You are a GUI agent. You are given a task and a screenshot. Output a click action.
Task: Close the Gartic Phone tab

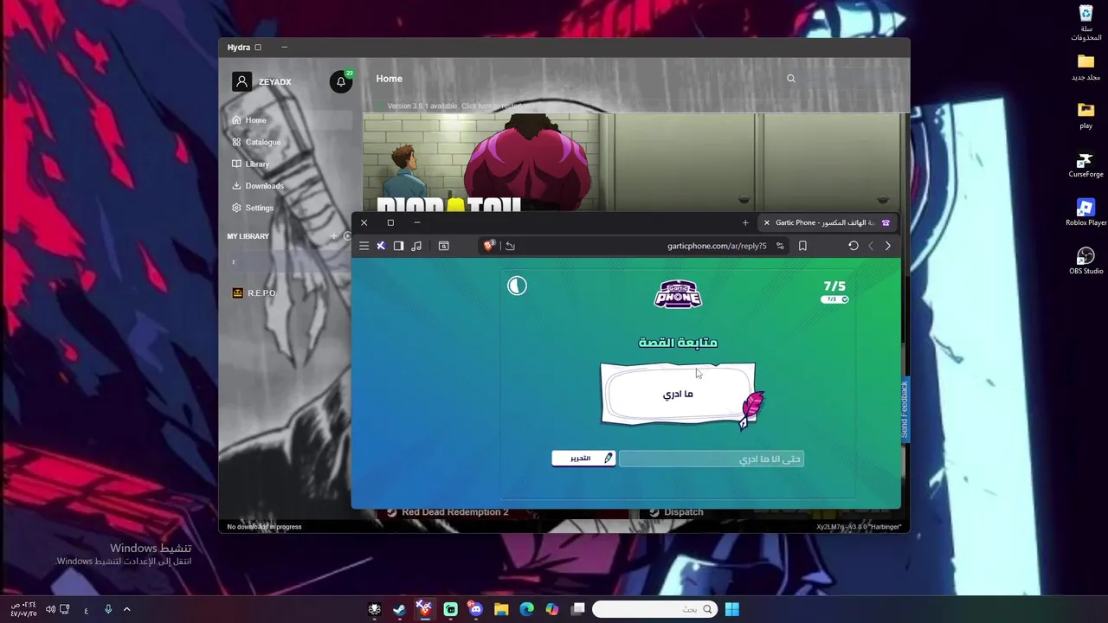click(x=766, y=222)
